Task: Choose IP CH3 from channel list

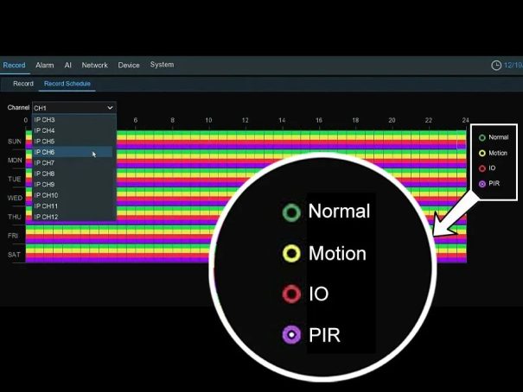Action: point(45,120)
